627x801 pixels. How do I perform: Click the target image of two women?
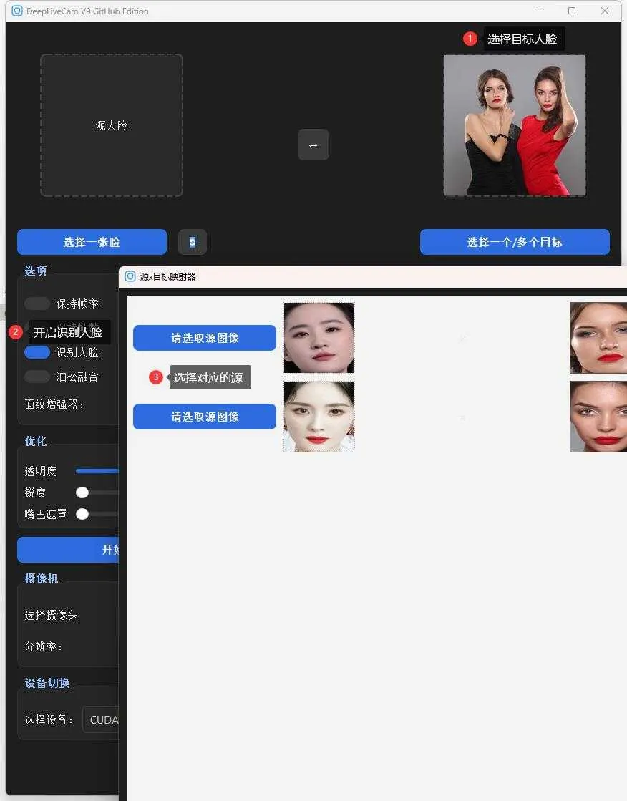(515, 125)
